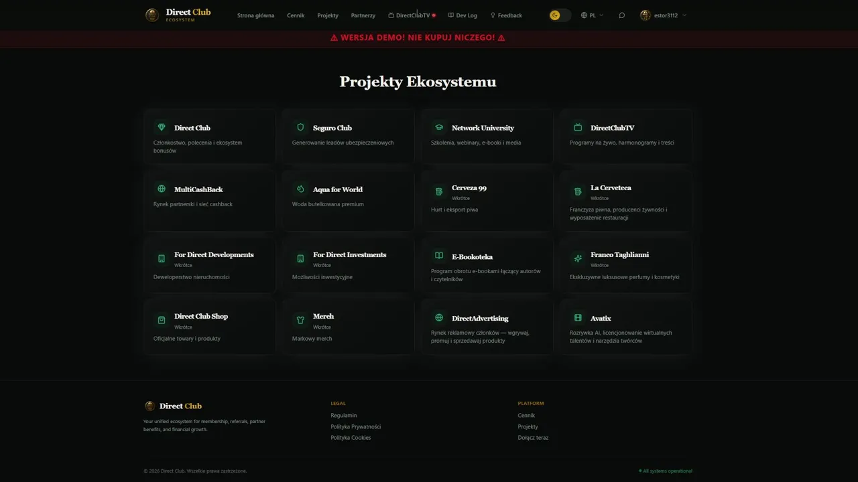
Task: Click the Merch t-shirt icon
Action: pyautogui.click(x=300, y=320)
